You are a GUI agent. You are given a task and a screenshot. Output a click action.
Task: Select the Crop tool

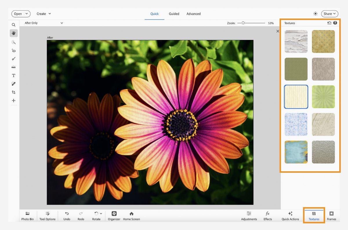(13, 92)
